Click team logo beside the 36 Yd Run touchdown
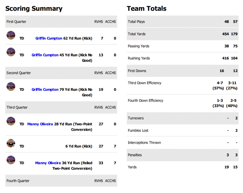Screen dimensions: 243x193 click(11, 160)
